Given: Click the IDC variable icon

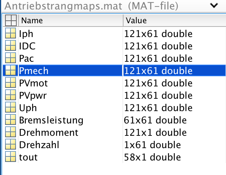Looking at the screenshot, I should (x=11, y=46).
